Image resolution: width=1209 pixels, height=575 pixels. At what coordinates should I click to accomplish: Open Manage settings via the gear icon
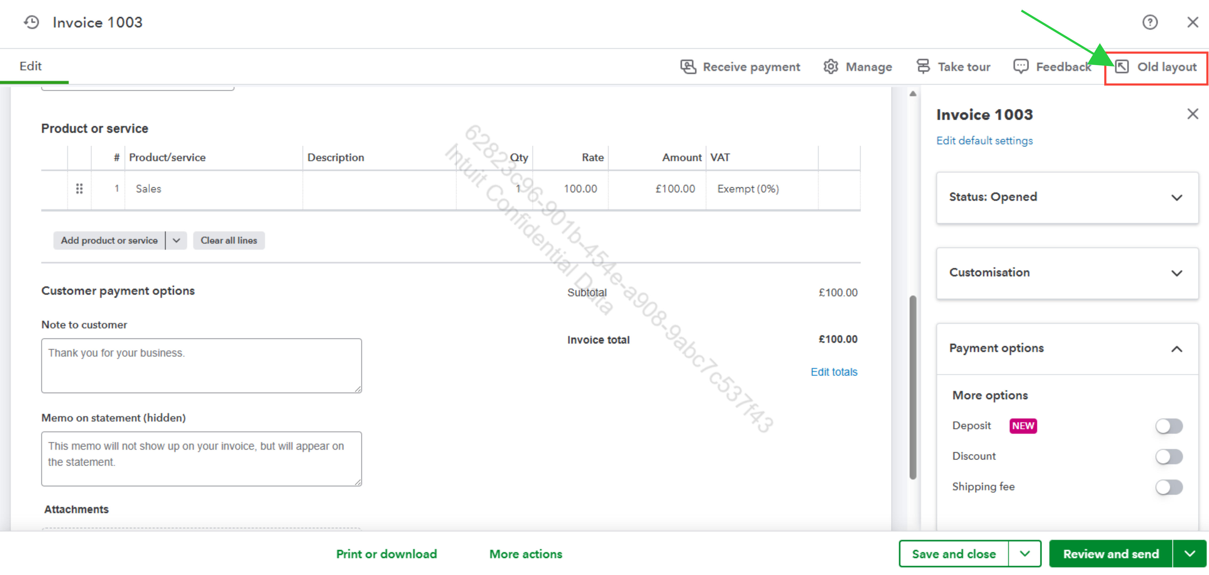(830, 67)
